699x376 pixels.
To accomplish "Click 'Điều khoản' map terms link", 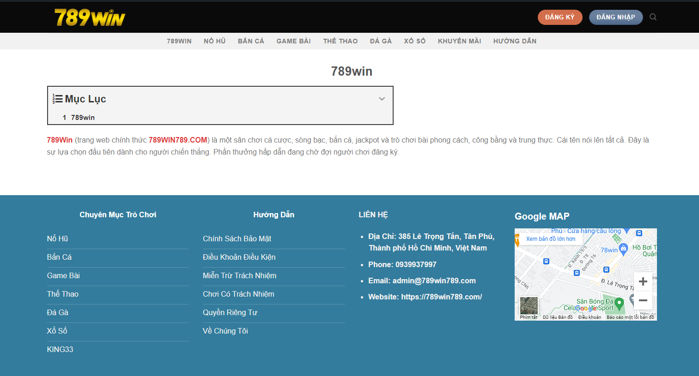I will pos(590,317).
